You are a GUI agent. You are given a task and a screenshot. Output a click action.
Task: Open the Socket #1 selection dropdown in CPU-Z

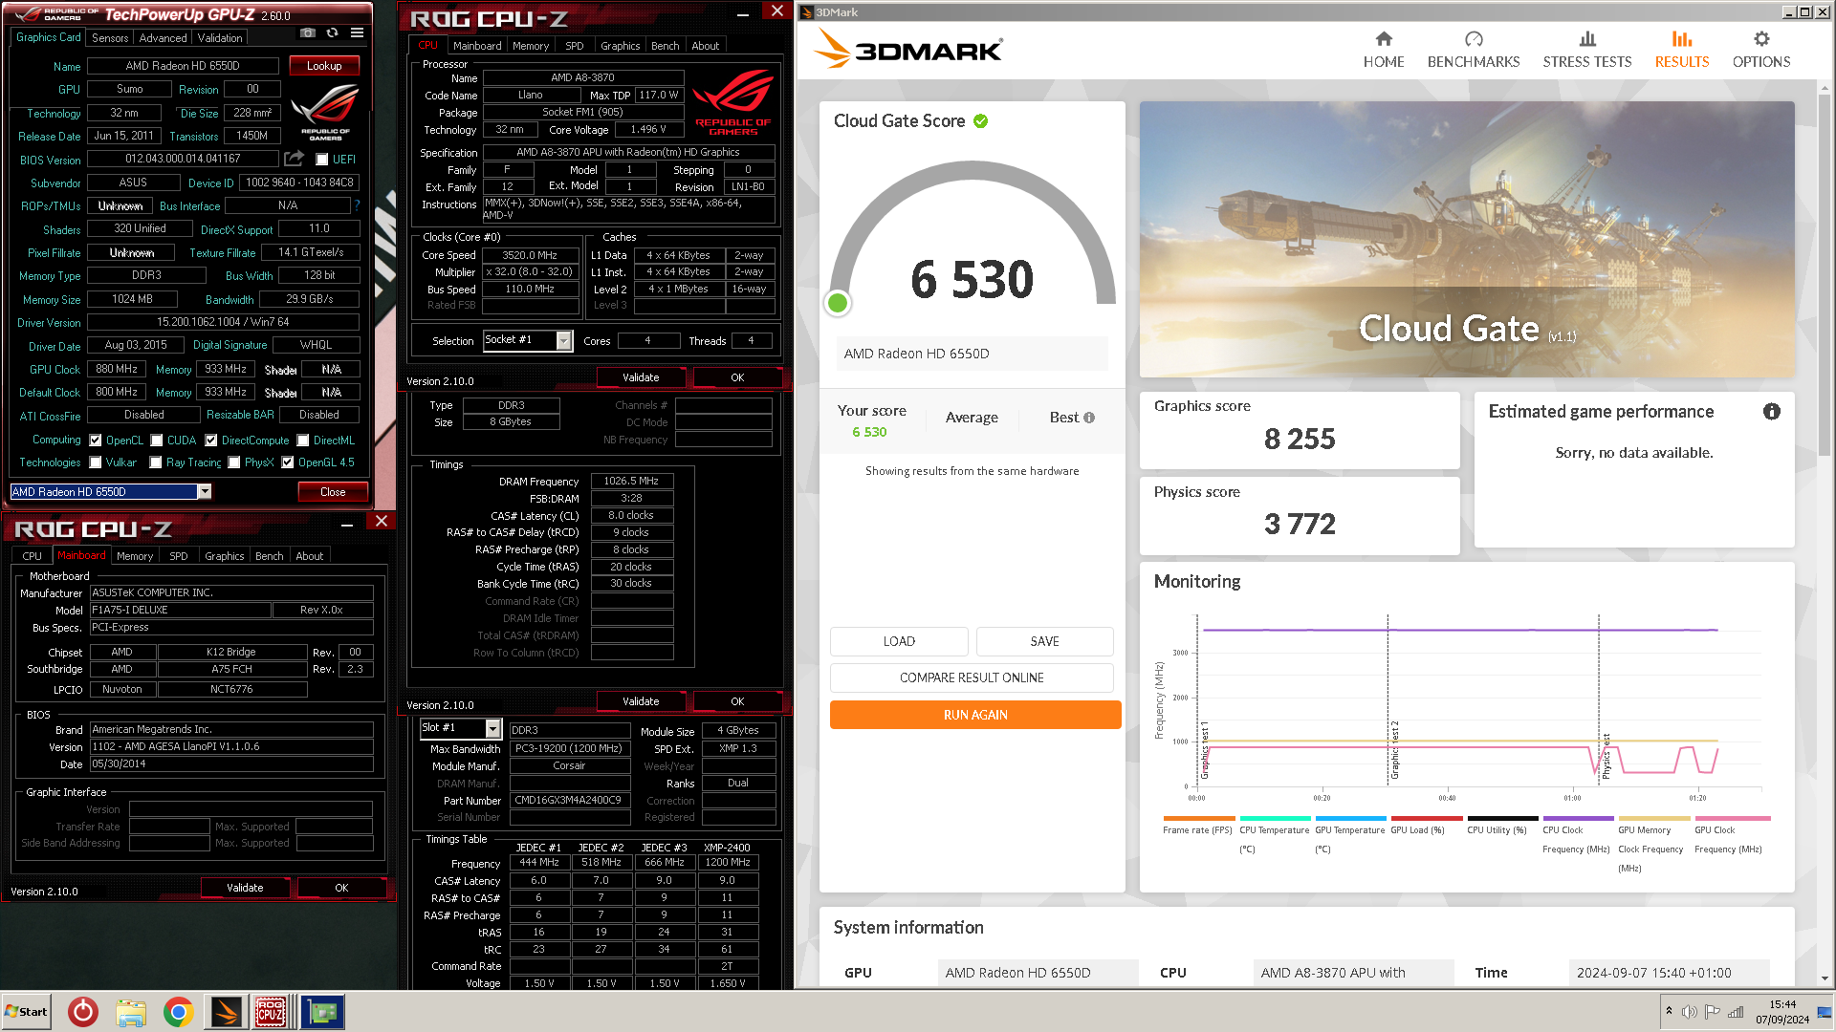pos(564,340)
